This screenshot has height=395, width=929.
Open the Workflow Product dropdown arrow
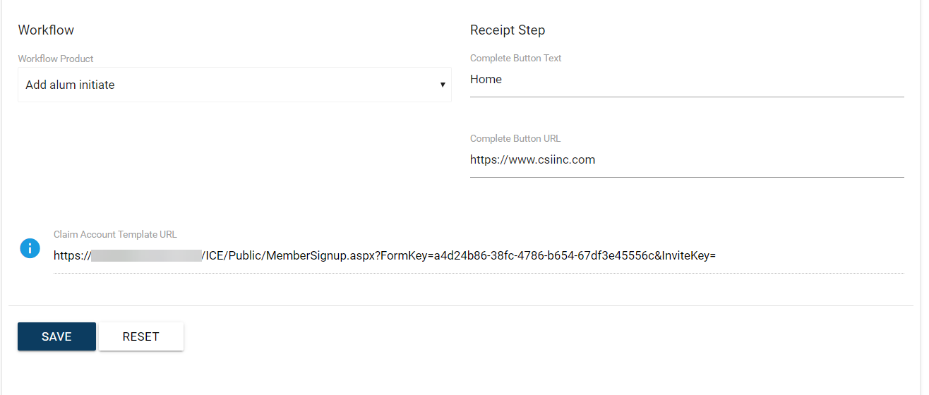443,85
